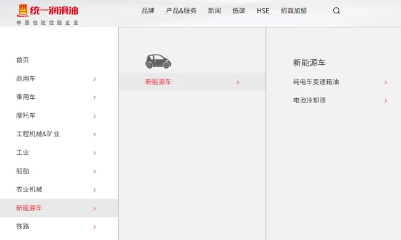Open the HSE page link

click(x=263, y=11)
